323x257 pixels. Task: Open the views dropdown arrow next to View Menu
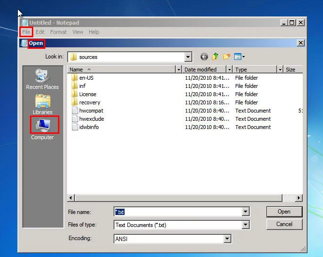(243, 57)
